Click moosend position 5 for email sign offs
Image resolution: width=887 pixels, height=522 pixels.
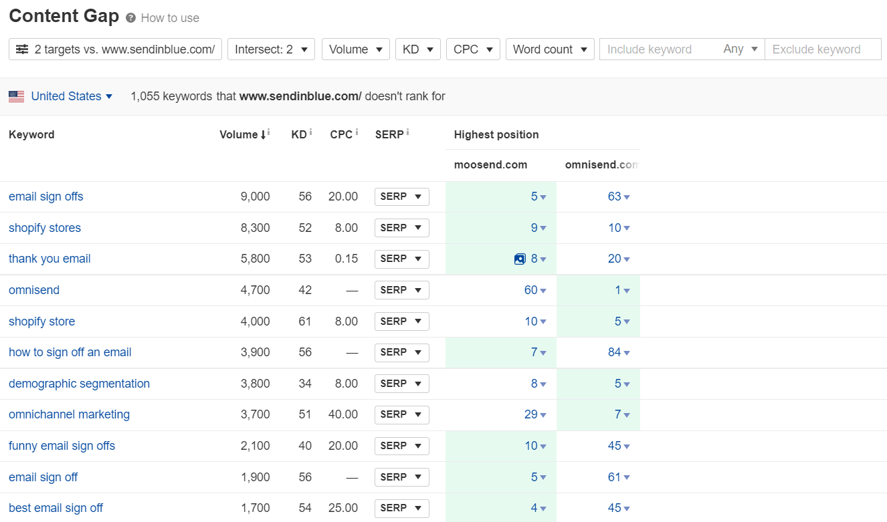coord(538,197)
